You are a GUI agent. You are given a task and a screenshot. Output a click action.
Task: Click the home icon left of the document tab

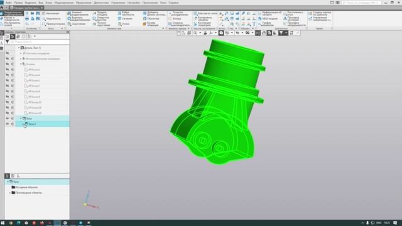[2, 8]
